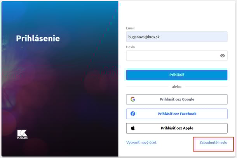Sign in via Prihlásiť cez Facebook text
237x158 pixels.
coord(177,114)
